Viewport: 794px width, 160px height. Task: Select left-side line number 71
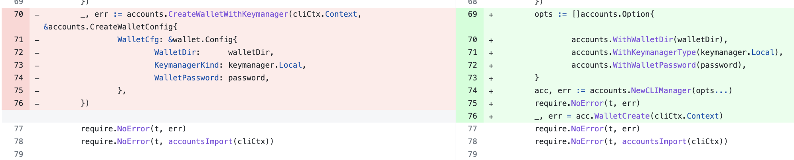pos(18,40)
